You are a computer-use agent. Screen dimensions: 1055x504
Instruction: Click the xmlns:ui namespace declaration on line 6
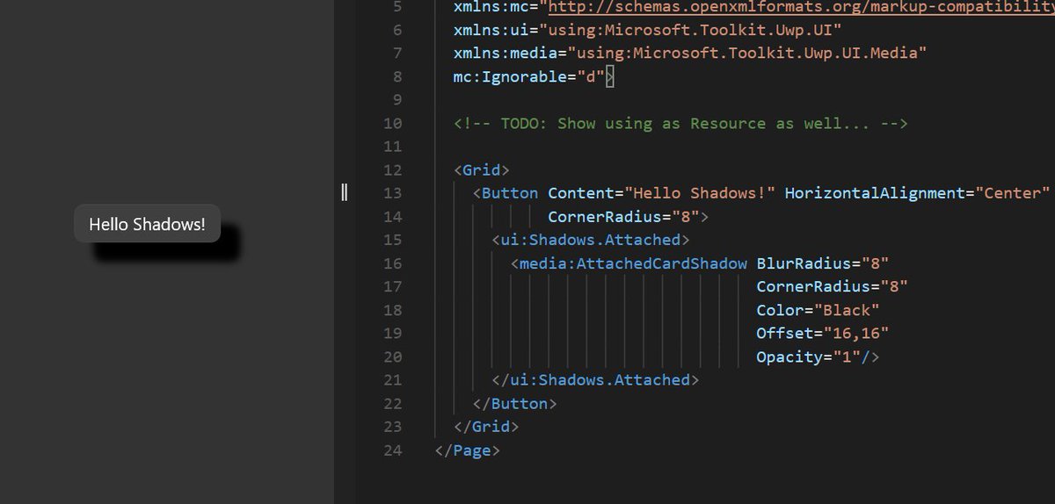point(648,30)
